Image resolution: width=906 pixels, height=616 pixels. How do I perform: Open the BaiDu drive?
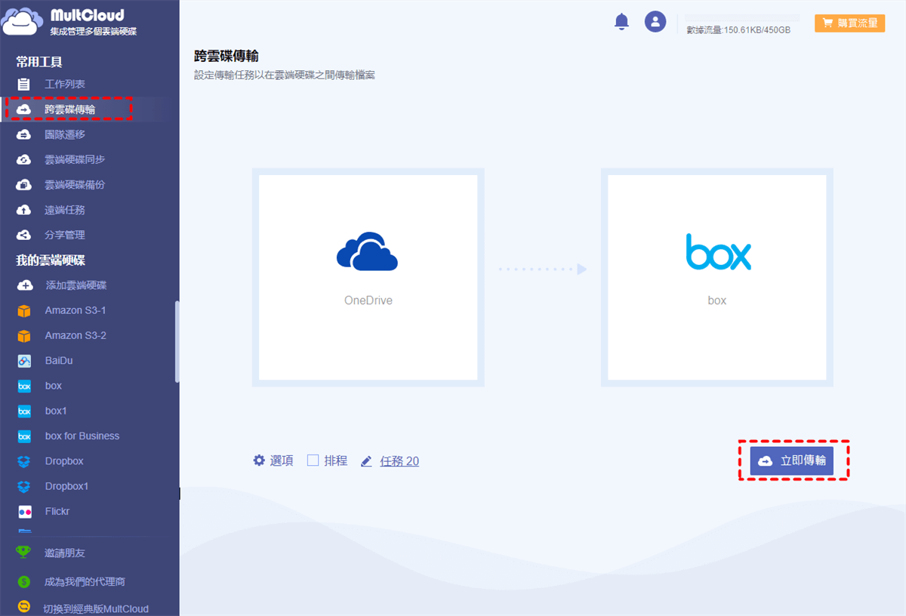pyautogui.click(x=59, y=361)
